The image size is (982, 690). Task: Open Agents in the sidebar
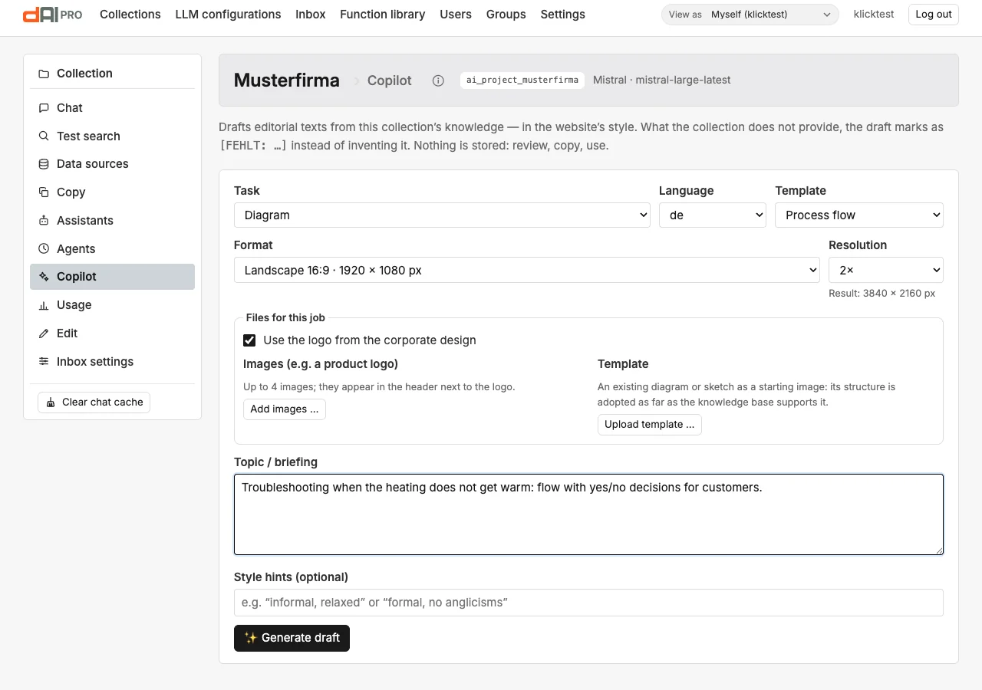tap(112, 248)
